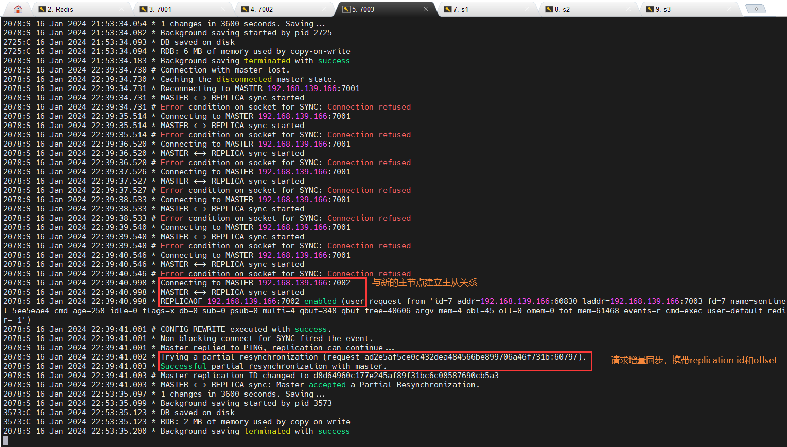Click 'Master replied to PING, replication can continue...'
Screen dimensions: 787x447
[277, 348]
